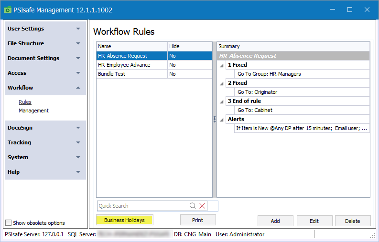Select the Bundle Test rule row
Viewport: 379px width, 242px height.
pos(154,74)
